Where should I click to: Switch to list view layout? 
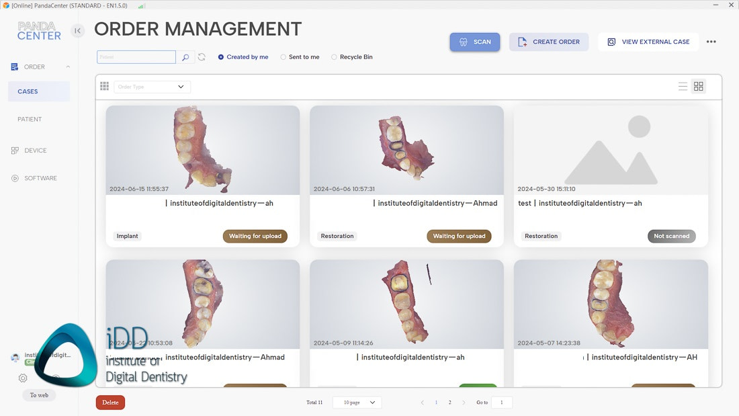coord(683,86)
